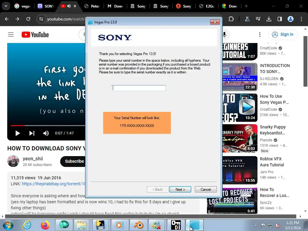This screenshot has height=231, width=308.
Task: Click the serial number input field
Action: (138, 88)
